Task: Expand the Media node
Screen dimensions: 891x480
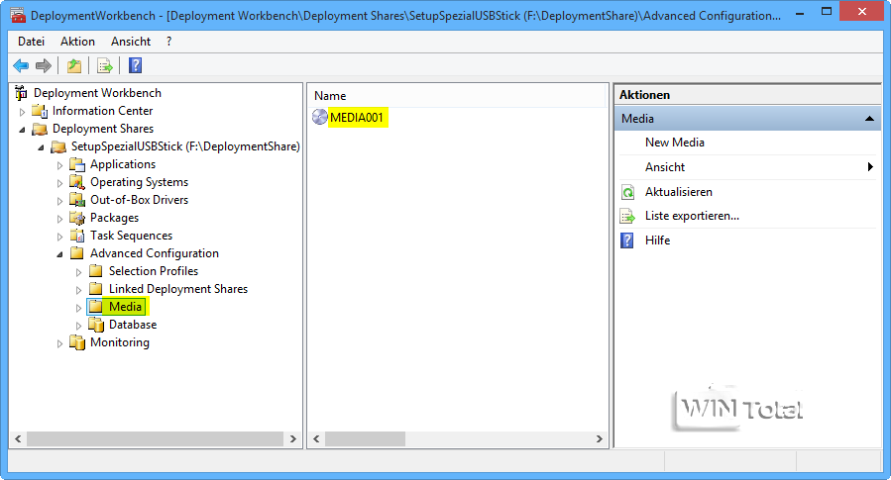Action: (78, 308)
